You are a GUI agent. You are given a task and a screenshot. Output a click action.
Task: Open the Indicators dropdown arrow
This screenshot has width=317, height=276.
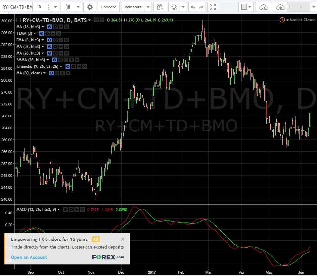click(148, 7)
